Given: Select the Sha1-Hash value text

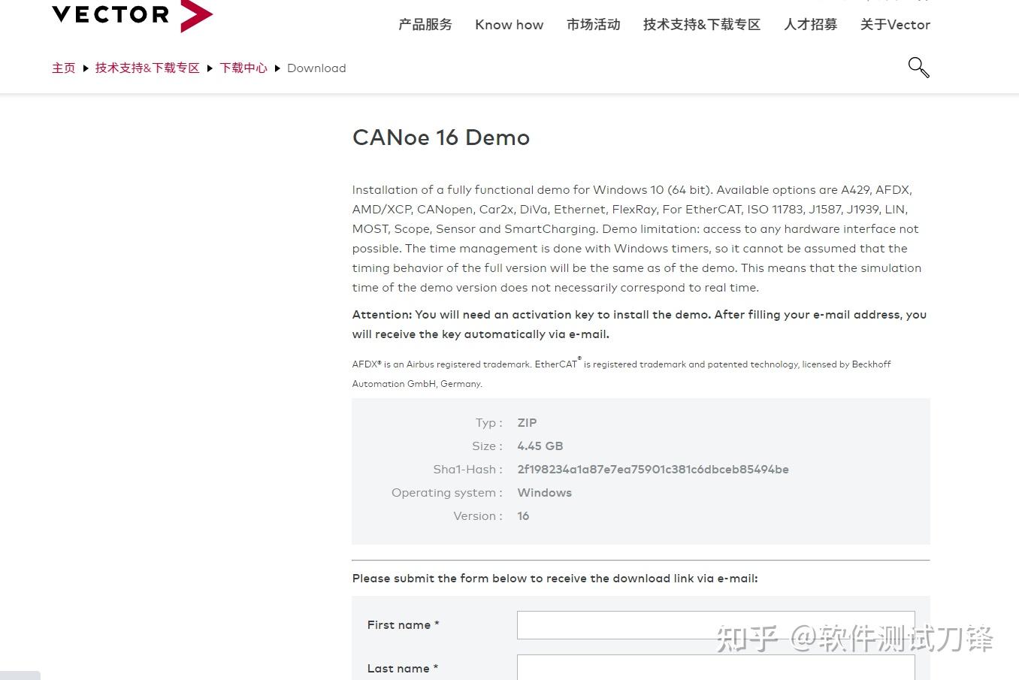Looking at the screenshot, I should click(652, 469).
